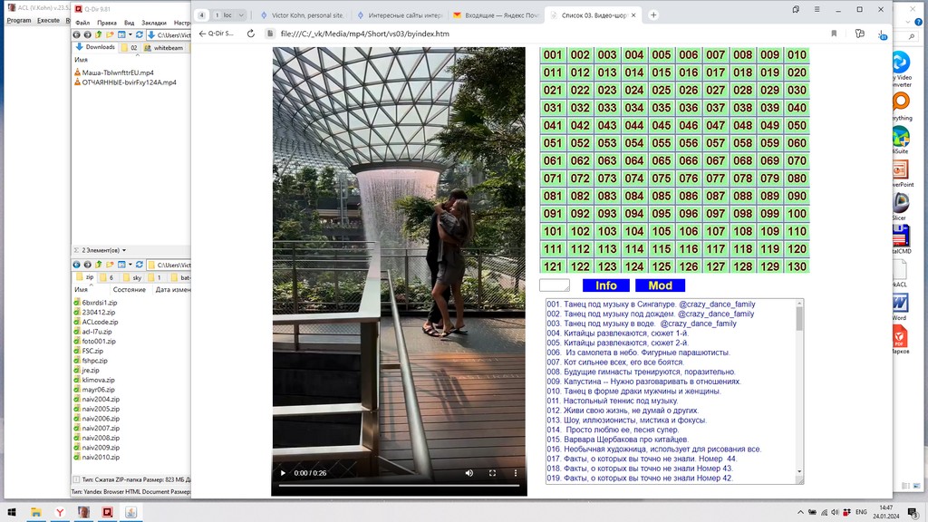Play the video with the play button

(283, 473)
